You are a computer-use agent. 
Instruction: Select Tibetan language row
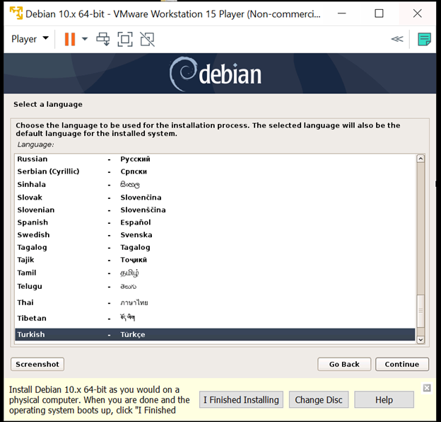click(x=215, y=318)
